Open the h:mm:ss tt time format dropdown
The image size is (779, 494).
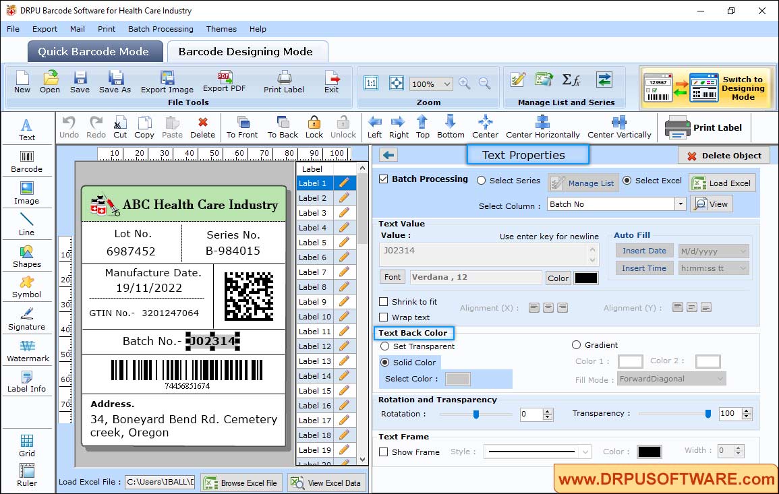(x=714, y=268)
